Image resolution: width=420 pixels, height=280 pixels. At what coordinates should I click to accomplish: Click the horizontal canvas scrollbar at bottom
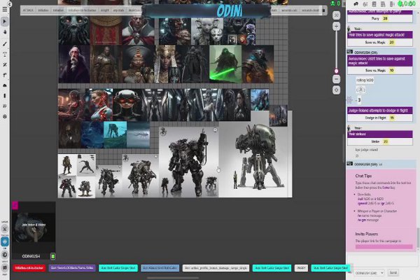tap(173, 278)
